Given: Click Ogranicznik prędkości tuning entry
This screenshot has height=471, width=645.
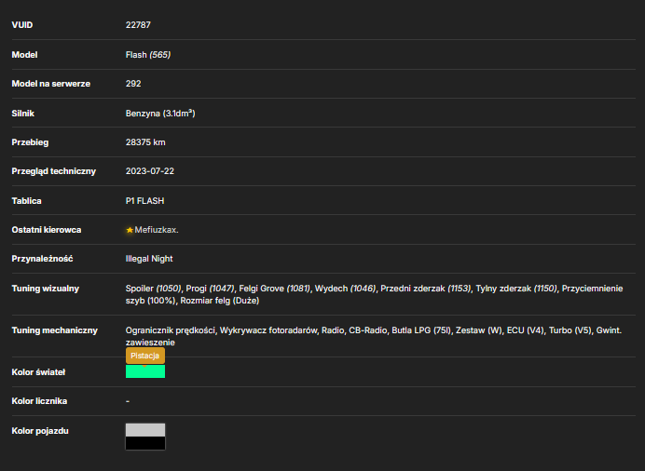Looking at the screenshot, I should coord(171,330).
